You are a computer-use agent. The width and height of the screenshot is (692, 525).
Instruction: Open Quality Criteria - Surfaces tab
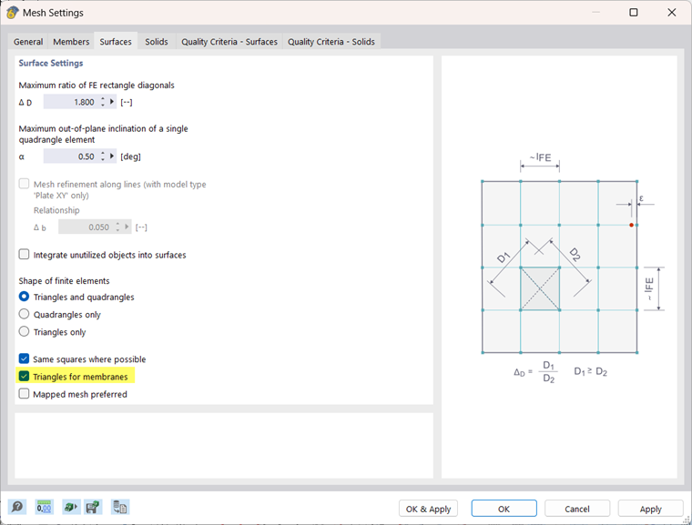[229, 42]
